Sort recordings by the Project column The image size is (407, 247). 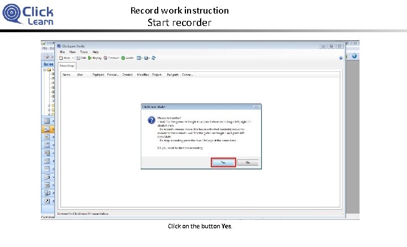tap(157, 75)
